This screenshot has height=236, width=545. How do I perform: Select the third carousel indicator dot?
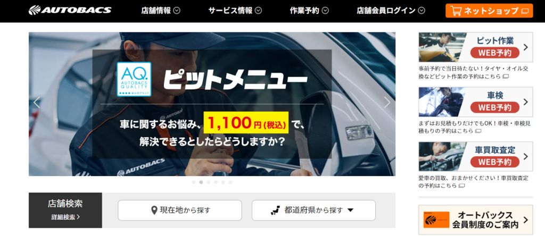pos(208,182)
